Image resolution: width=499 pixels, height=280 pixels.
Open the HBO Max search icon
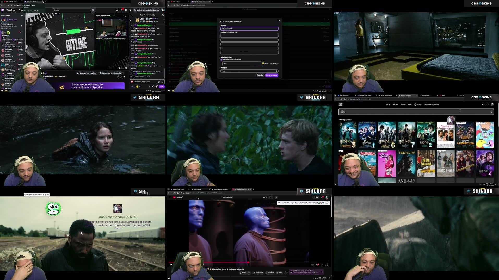tap(483, 105)
